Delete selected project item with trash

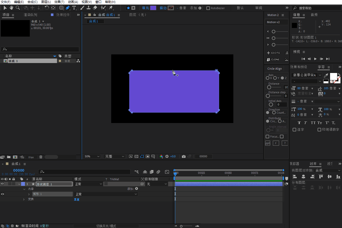coord(41,157)
